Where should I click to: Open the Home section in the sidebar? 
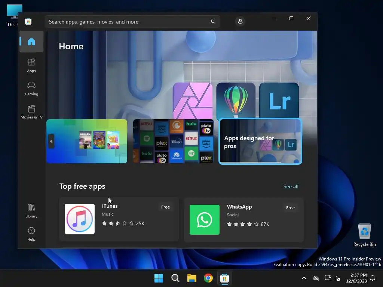coord(31,41)
